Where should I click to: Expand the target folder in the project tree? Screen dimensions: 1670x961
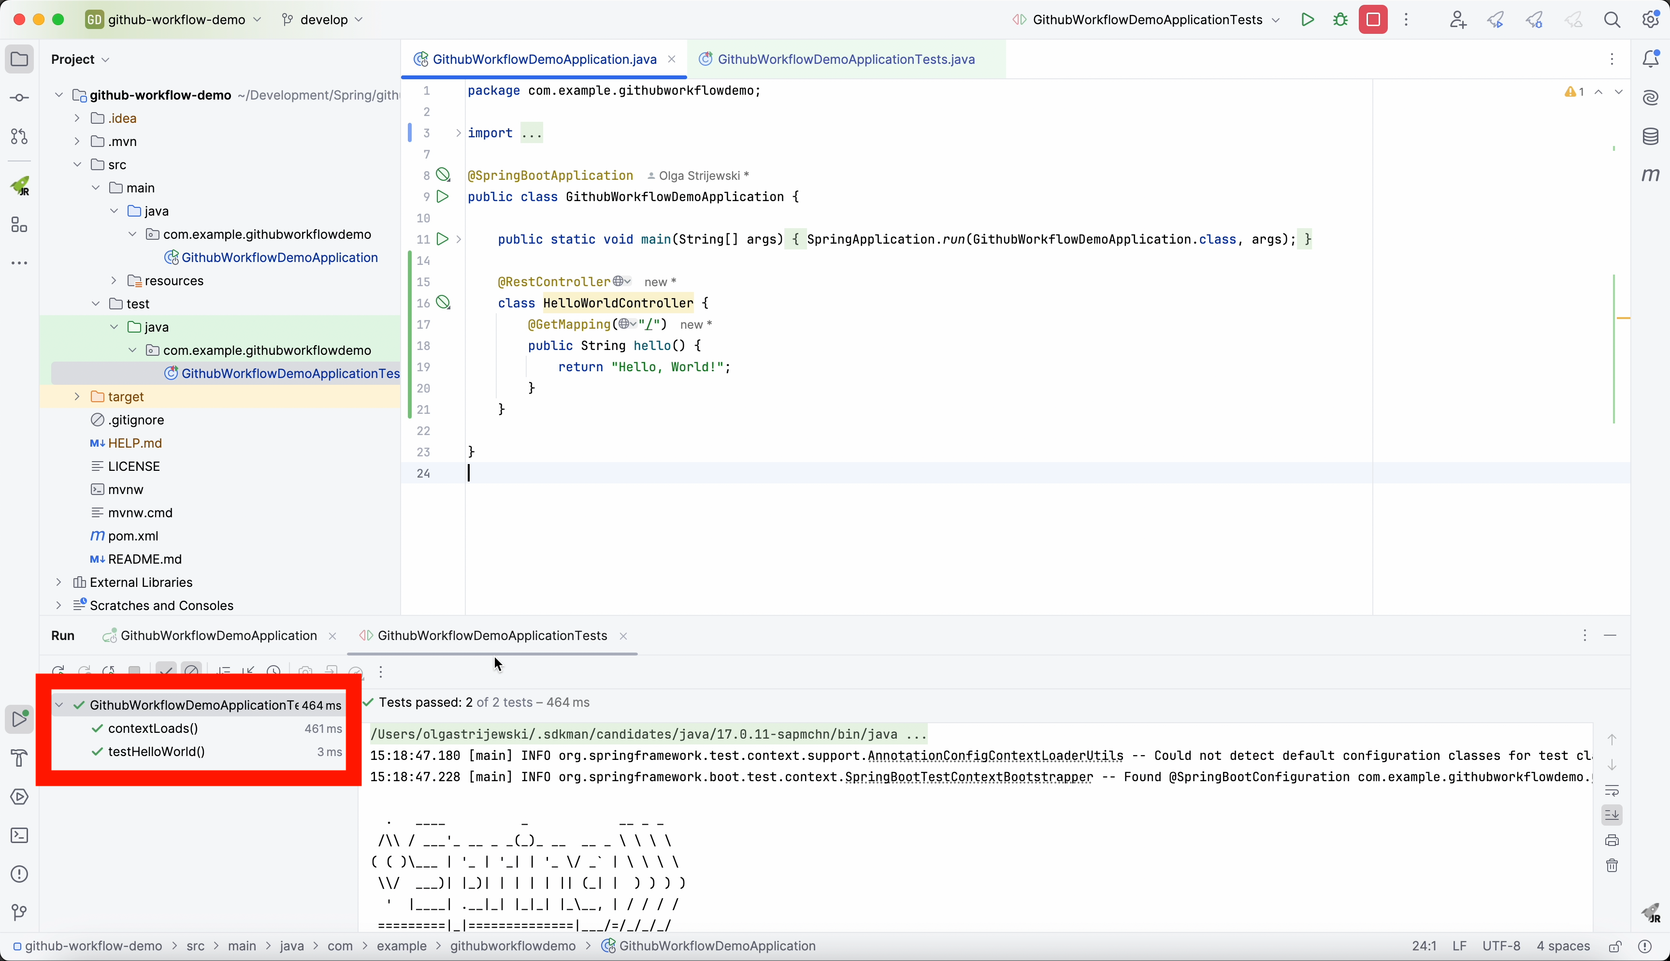(77, 397)
